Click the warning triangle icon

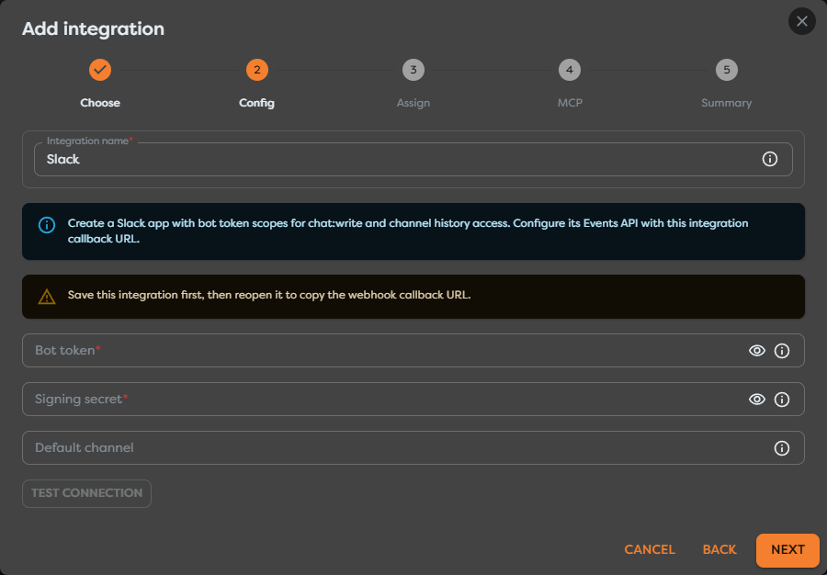point(47,297)
